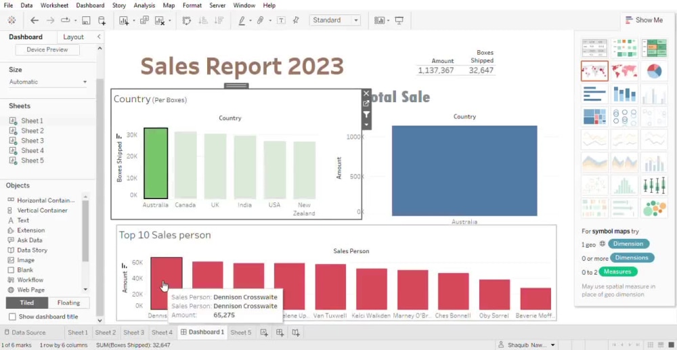Click the Device Preview button
677x350 pixels.
point(47,49)
